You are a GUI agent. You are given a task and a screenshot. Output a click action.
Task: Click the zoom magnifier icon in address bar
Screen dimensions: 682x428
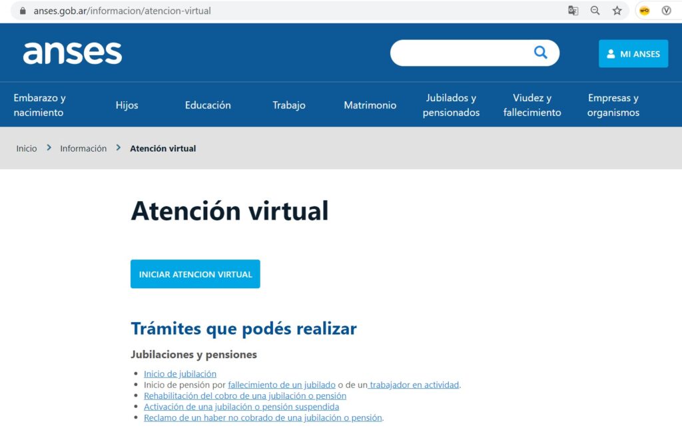click(x=595, y=11)
